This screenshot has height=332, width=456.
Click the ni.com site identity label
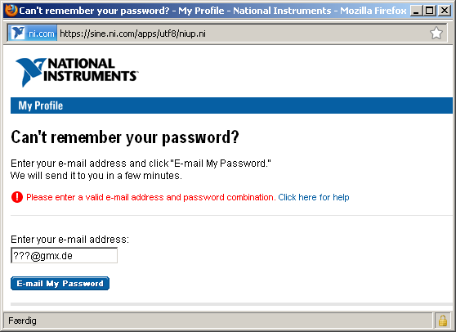(42, 34)
